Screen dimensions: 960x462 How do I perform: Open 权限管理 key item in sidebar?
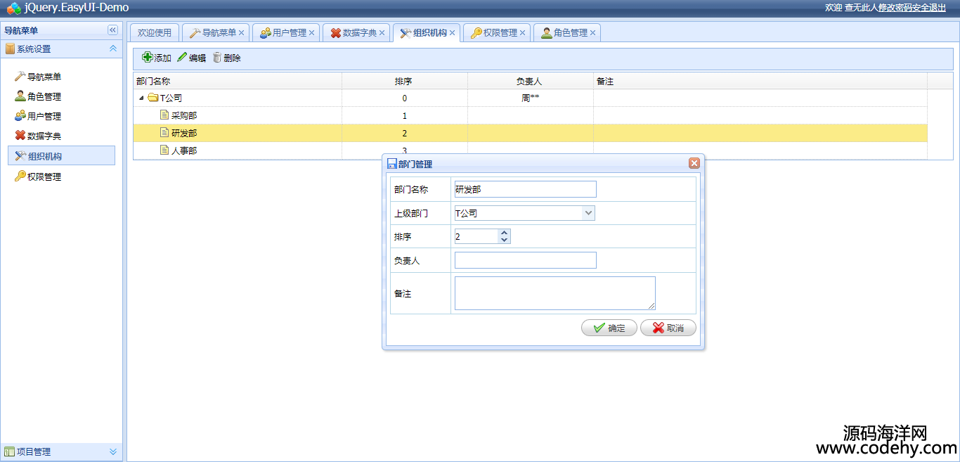tap(44, 177)
